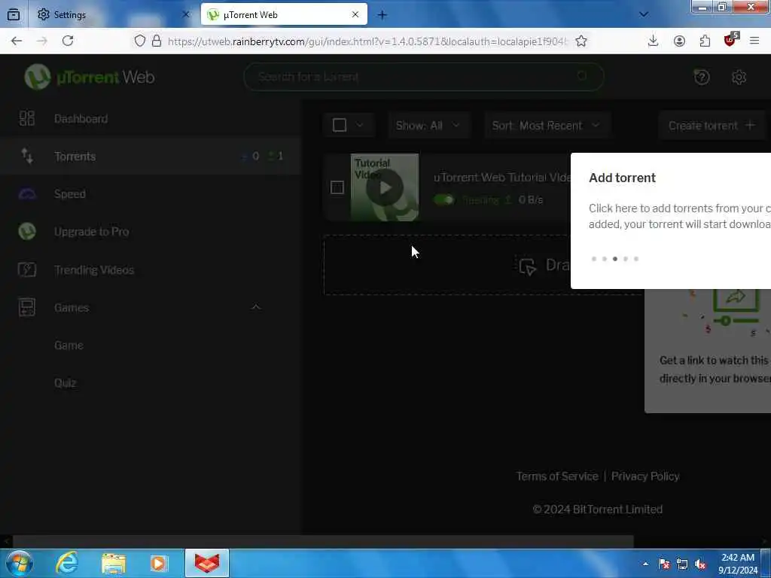Click the horizontal page scrollbar

(323, 542)
